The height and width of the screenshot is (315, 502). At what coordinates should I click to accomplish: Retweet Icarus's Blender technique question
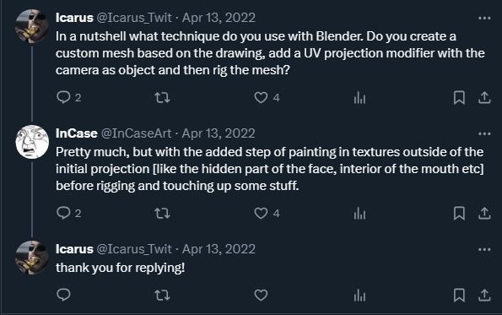tap(162, 97)
